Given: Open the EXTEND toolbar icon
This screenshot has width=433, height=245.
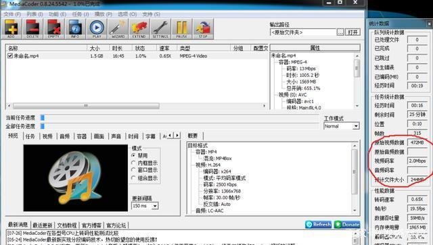Looking at the screenshot, I should [x=139, y=29].
